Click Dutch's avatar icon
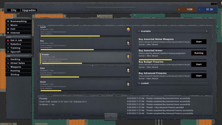Screen dimensions: 222x125 (128, 84)
